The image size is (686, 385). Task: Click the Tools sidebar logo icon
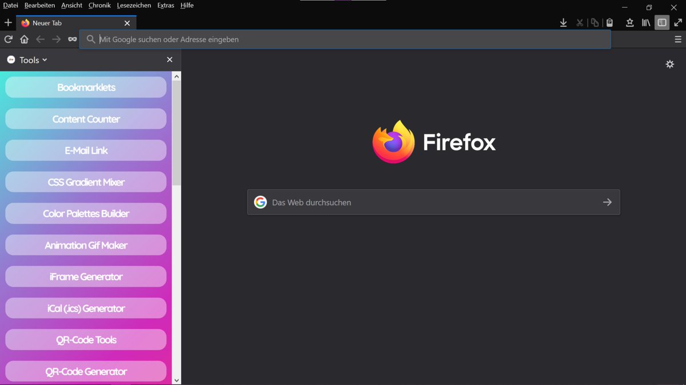tap(11, 60)
